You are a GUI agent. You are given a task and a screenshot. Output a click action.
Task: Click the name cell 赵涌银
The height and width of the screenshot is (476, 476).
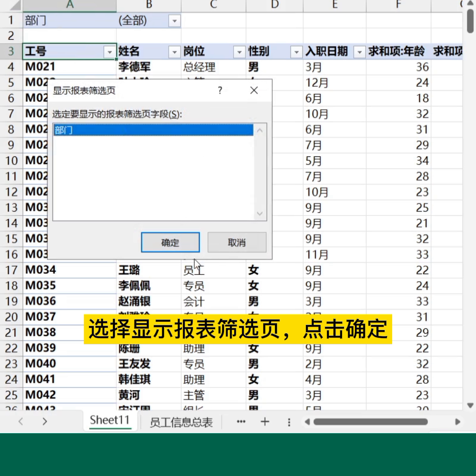point(149,301)
